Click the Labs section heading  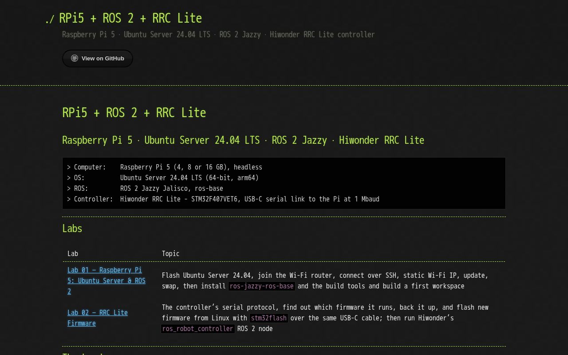[x=72, y=229]
